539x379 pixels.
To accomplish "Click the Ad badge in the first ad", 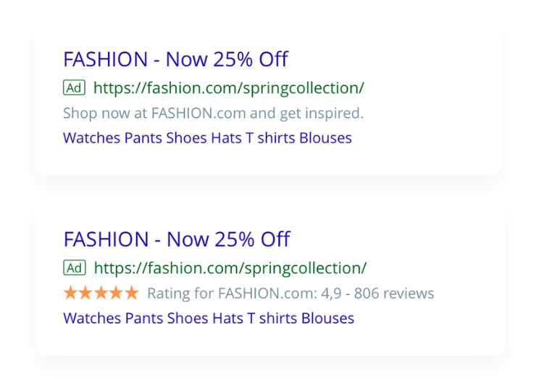I will (x=74, y=88).
